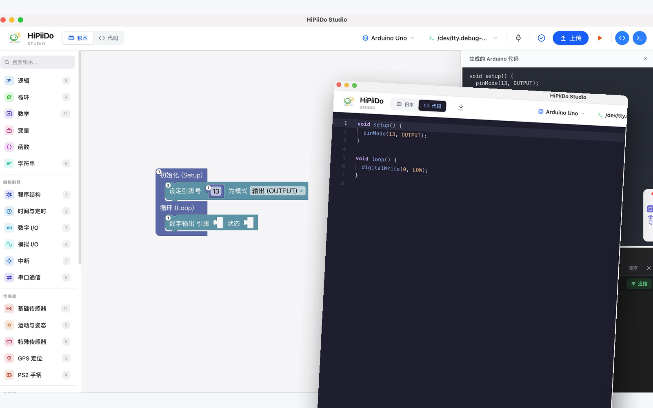Open the 逻辑 (Logic) block category

(38, 81)
